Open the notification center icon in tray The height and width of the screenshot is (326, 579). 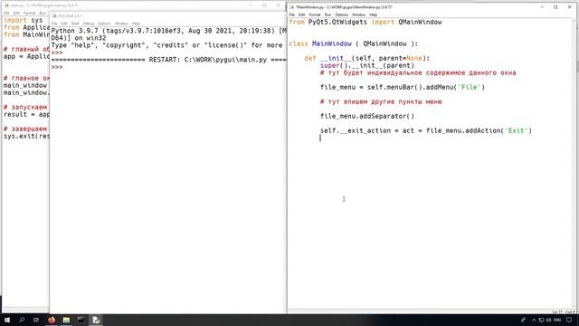pos(569,320)
